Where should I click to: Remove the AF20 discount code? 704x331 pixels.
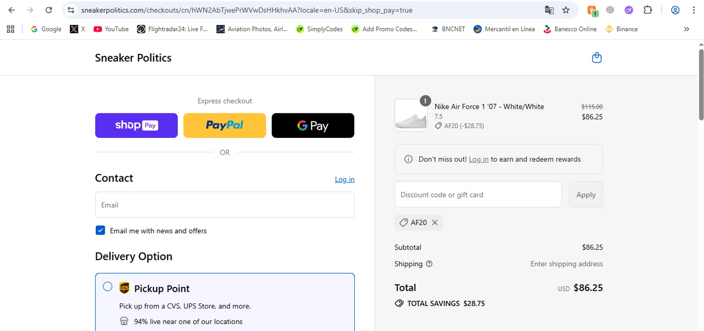point(435,223)
